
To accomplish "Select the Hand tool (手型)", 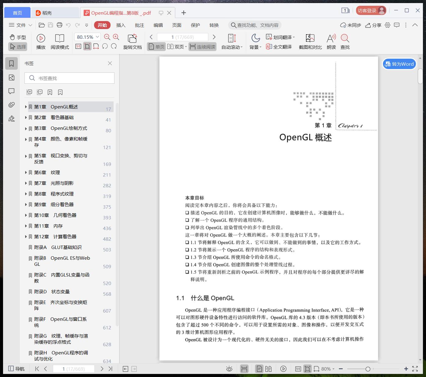I will 18,37.
